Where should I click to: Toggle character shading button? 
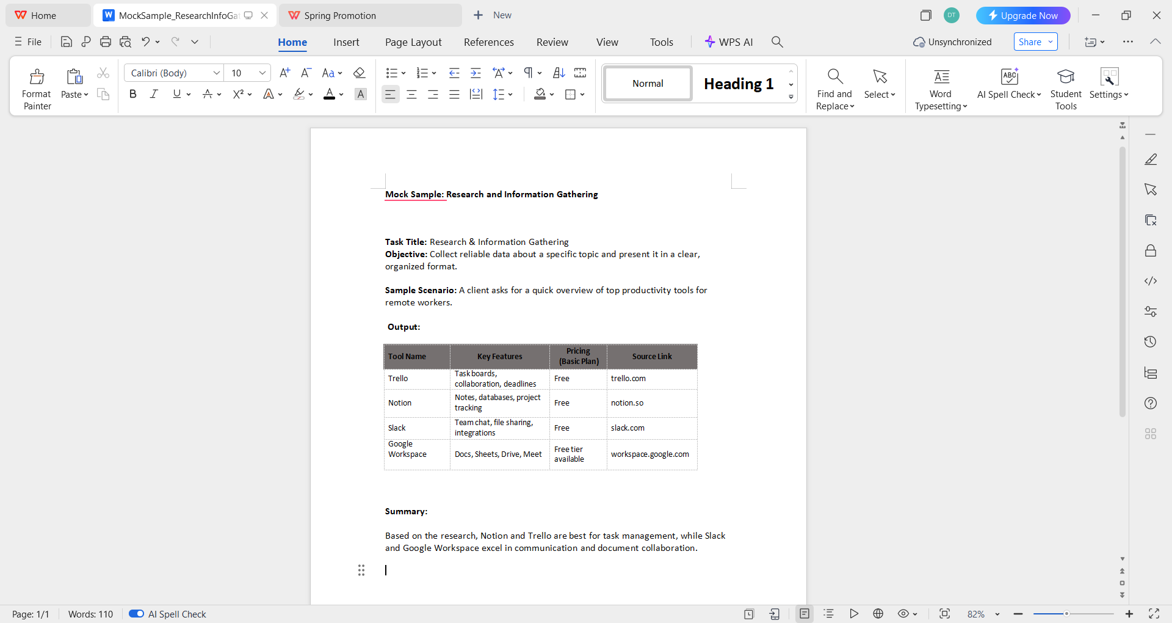[361, 94]
